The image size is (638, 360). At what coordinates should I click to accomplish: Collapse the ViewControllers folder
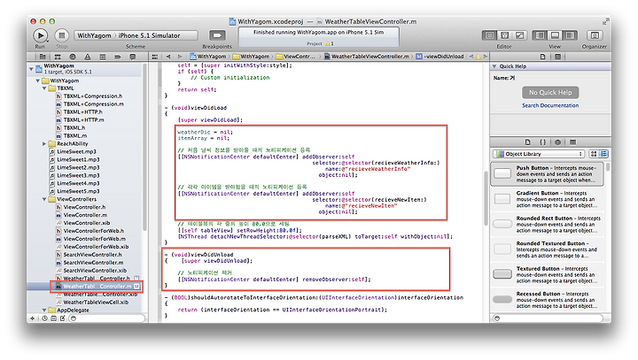44,199
